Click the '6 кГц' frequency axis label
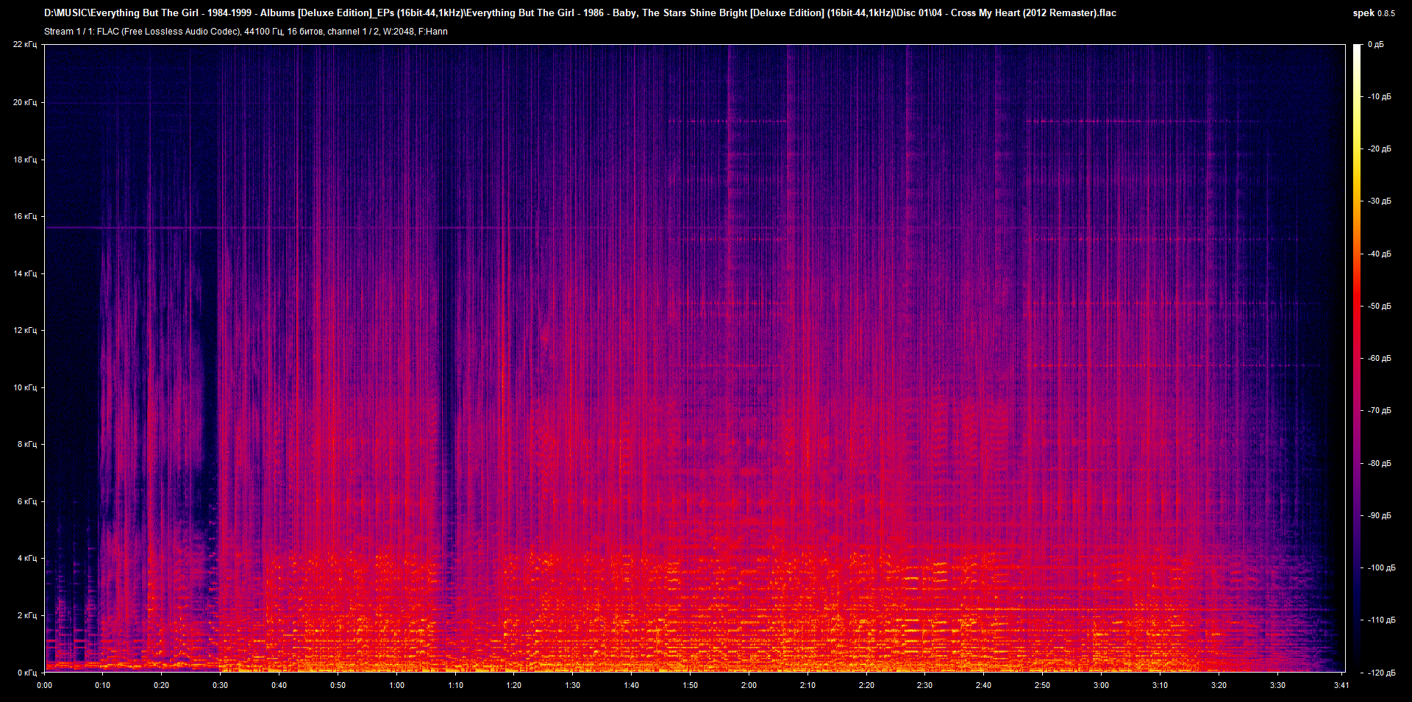 (27, 501)
